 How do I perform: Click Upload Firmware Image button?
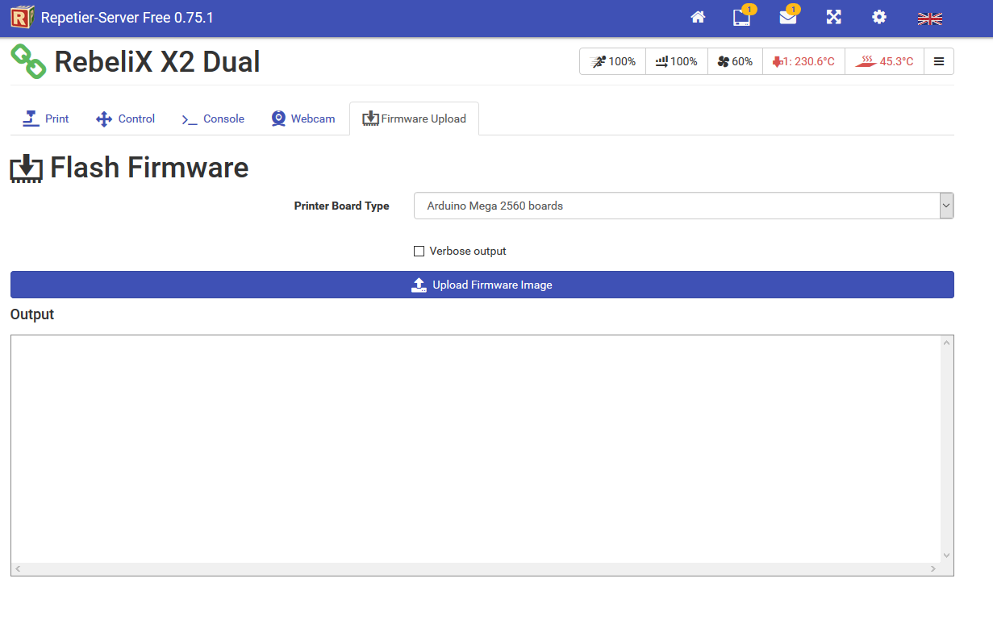click(x=482, y=285)
